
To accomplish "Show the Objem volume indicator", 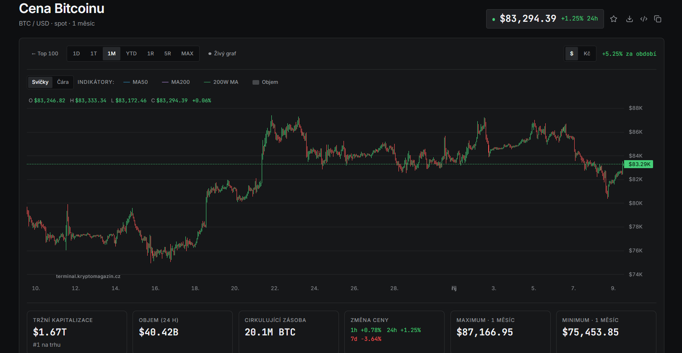I will (266, 82).
